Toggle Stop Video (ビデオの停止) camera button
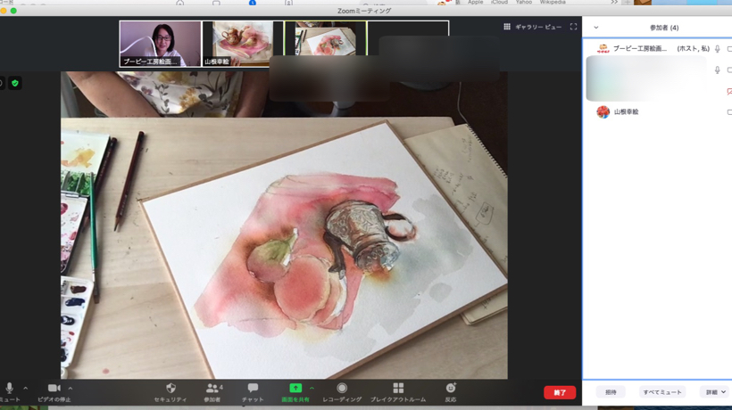This screenshot has height=410, width=732. point(54,389)
